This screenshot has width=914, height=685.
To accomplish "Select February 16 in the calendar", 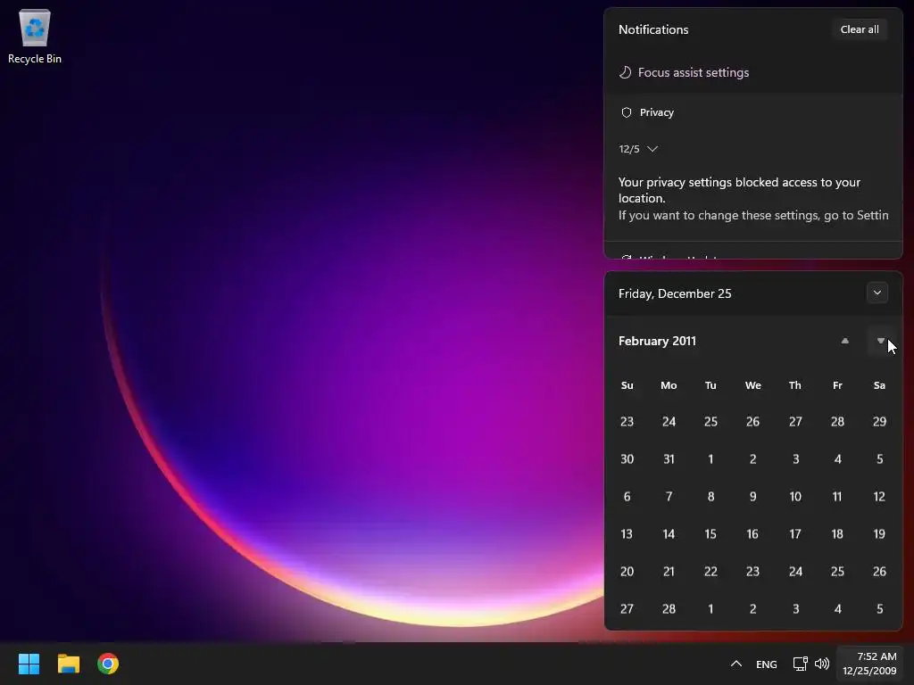I will pyautogui.click(x=752, y=533).
